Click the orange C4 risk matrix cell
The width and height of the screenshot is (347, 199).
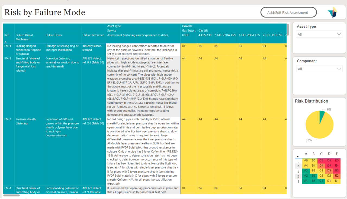(x=321, y=166)
